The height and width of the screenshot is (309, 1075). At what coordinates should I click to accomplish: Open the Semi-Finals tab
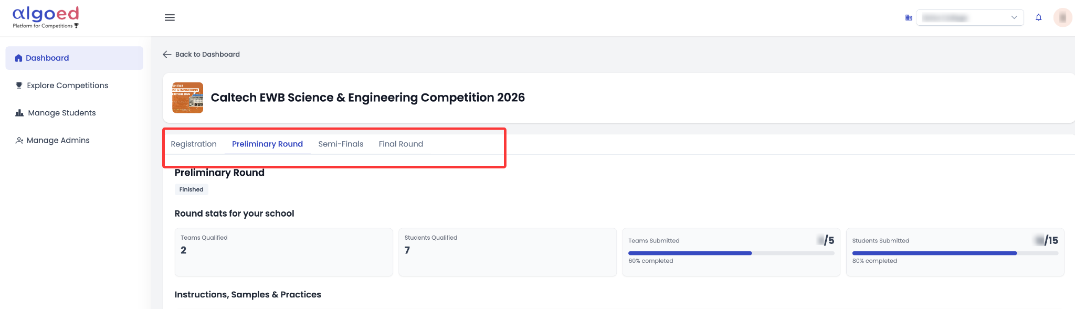pos(341,144)
